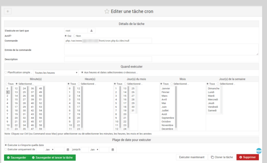Viewport: 267px width, 163px height.
Task: Select hour 6 in the hours list
Action: pos(70,110)
